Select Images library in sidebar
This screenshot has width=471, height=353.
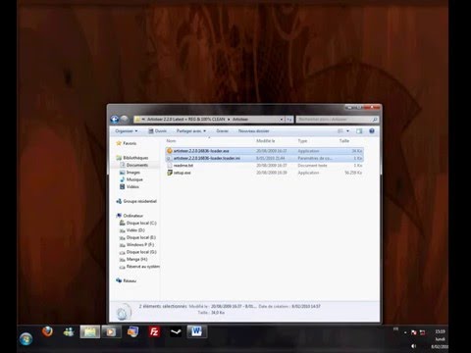pyautogui.click(x=133, y=173)
